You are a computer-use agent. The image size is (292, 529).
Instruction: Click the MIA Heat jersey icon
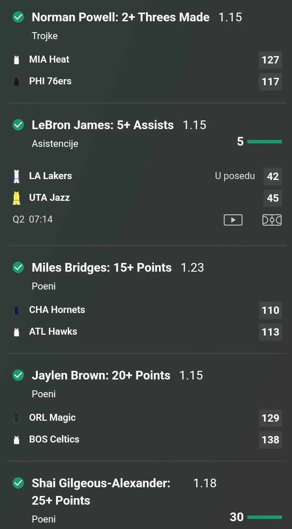(17, 60)
